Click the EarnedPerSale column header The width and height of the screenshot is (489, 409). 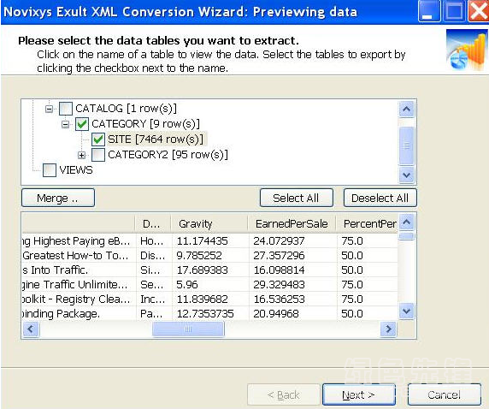[x=292, y=224]
